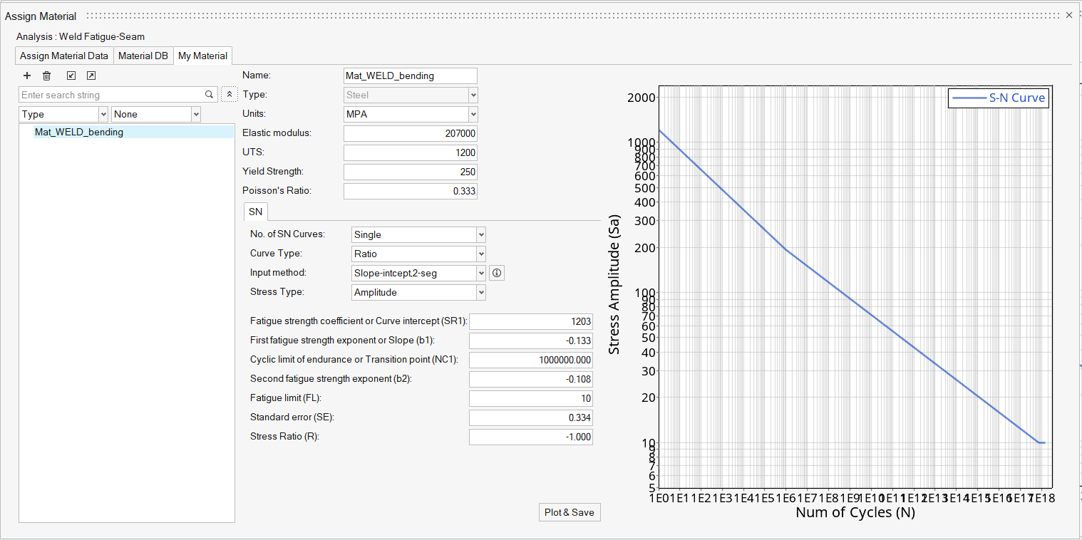This screenshot has height=540, width=1082.
Task: Open the Stress Type dropdown
Action: (419, 292)
